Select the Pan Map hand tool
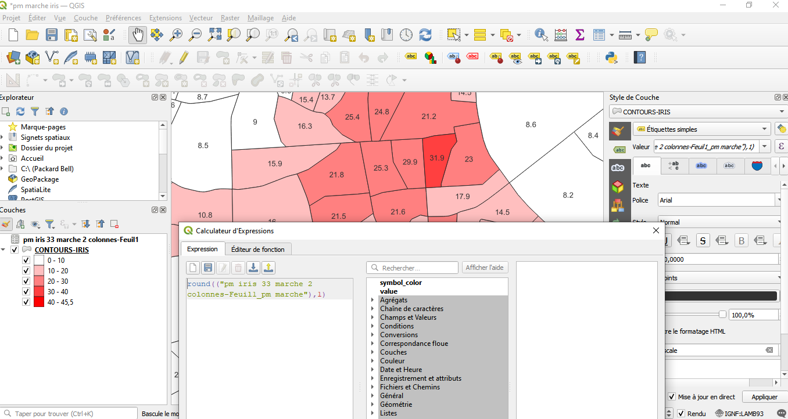This screenshot has width=788, height=419. click(x=138, y=35)
